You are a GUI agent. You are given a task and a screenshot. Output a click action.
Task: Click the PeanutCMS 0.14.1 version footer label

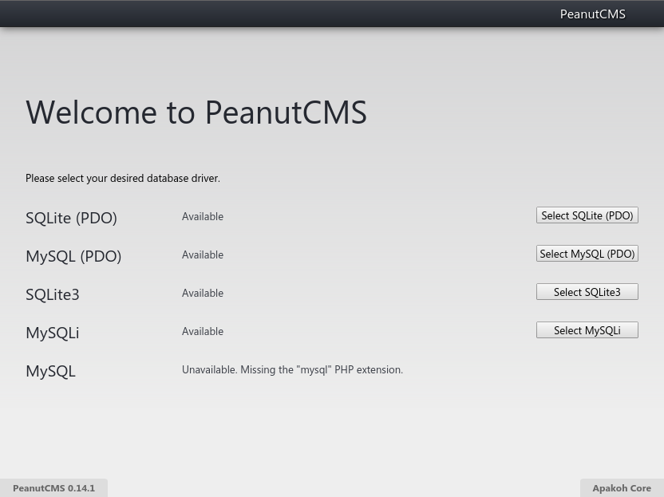[53, 488]
